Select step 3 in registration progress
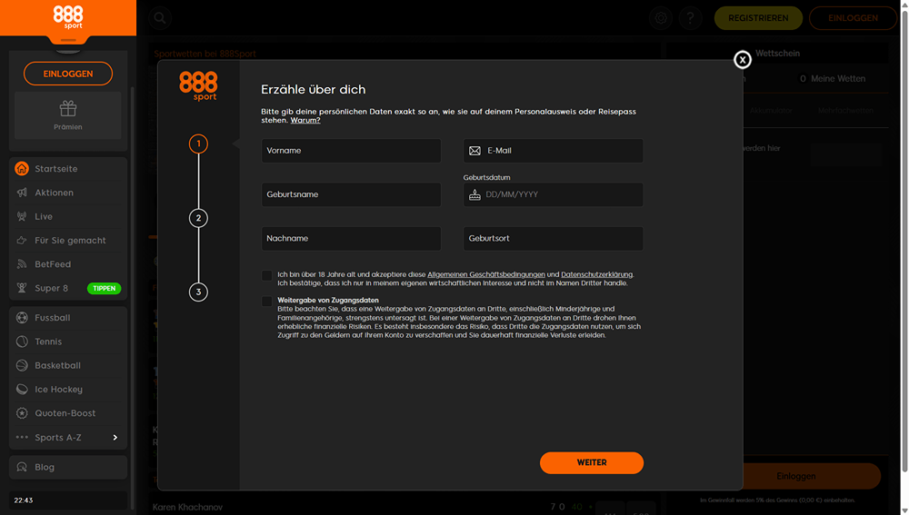The height and width of the screenshot is (515, 909). coord(198,292)
